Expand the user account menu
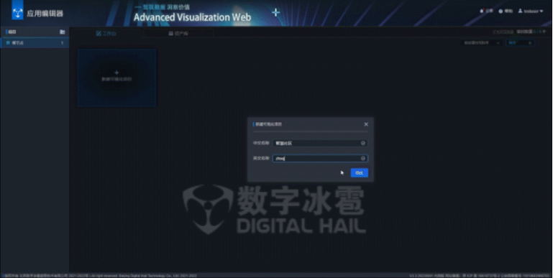553x278 pixels. click(x=531, y=11)
